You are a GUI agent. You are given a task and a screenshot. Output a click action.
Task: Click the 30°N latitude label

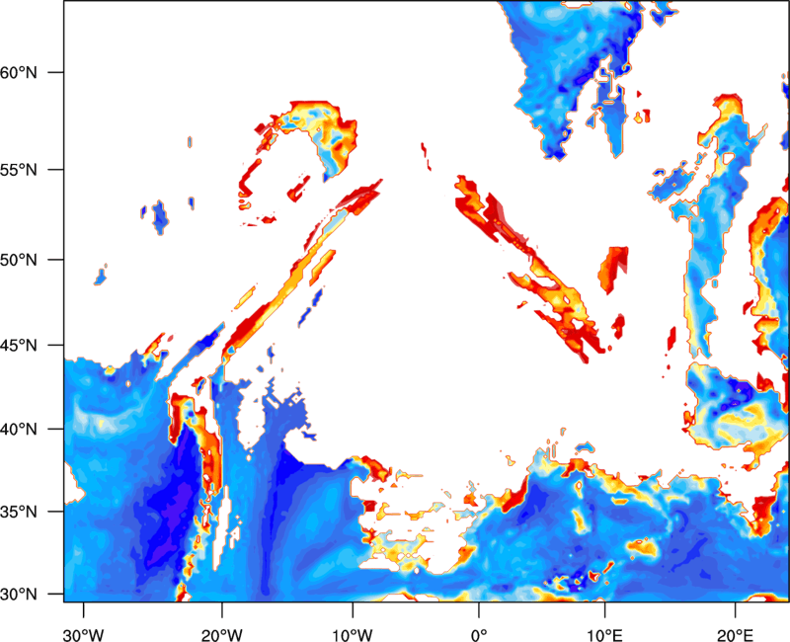18,595
